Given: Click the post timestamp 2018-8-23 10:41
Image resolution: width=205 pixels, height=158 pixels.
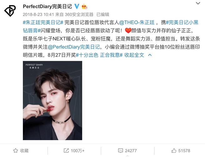Looking at the screenshot, I should pyautogui.click(x=38, y=14).
